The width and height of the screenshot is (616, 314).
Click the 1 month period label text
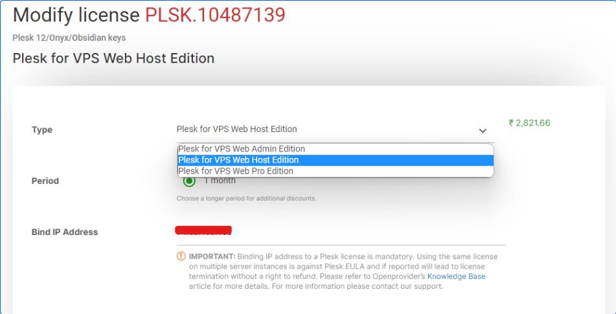220,181
